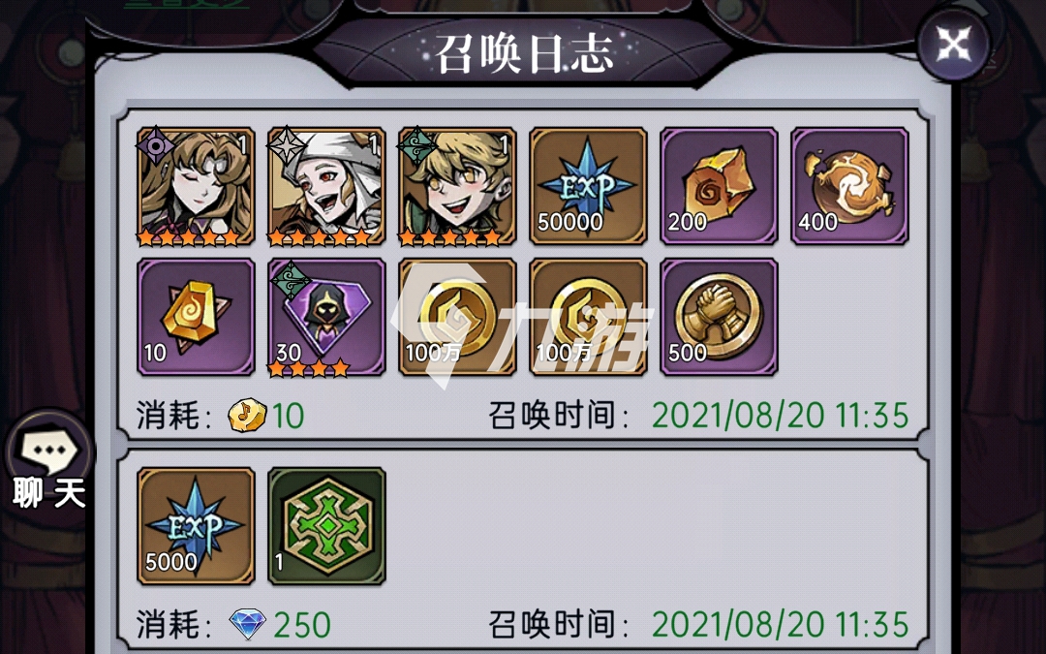This screenshot has width=1046, height=654.
Task: Tap the music note coin cost icon
Action: click(247, 415)
